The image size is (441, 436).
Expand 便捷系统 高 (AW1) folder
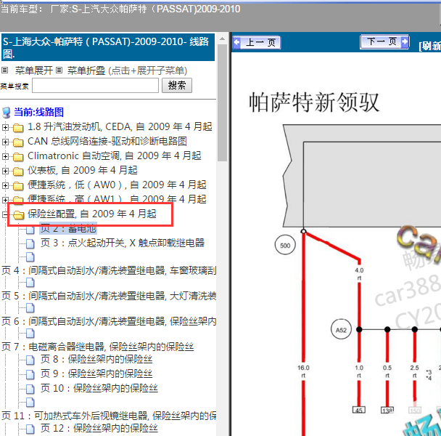[x=5, y=200]
